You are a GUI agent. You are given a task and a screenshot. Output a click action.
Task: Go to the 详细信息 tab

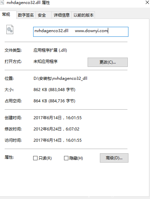62,15
